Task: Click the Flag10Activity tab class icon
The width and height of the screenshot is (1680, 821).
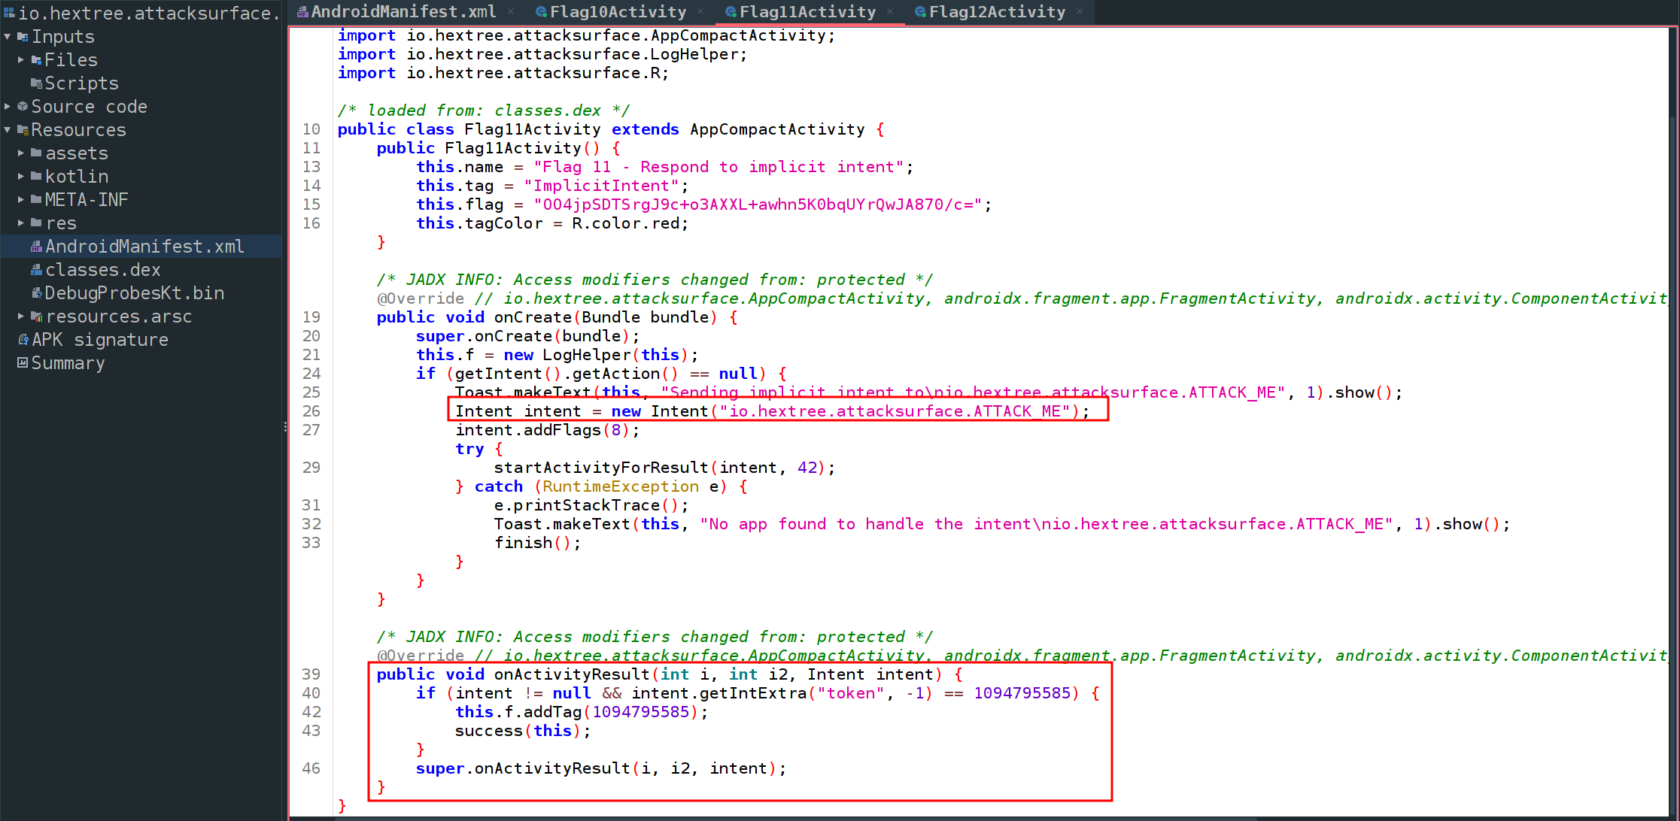Action: [541, 12]
